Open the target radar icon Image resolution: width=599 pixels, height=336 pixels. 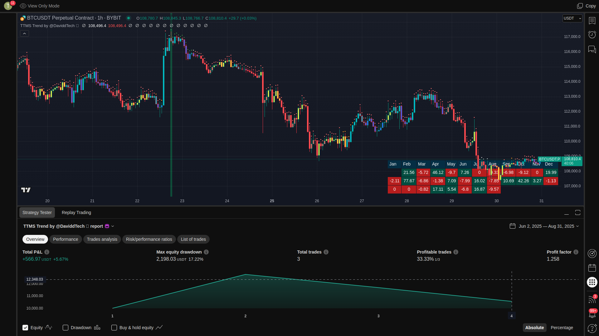click(x=592, y=254)
